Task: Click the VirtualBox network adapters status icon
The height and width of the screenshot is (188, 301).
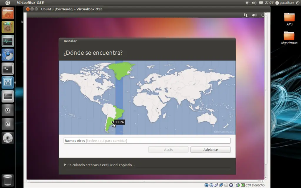Action: pyautogui.click(x=221, y=185)
